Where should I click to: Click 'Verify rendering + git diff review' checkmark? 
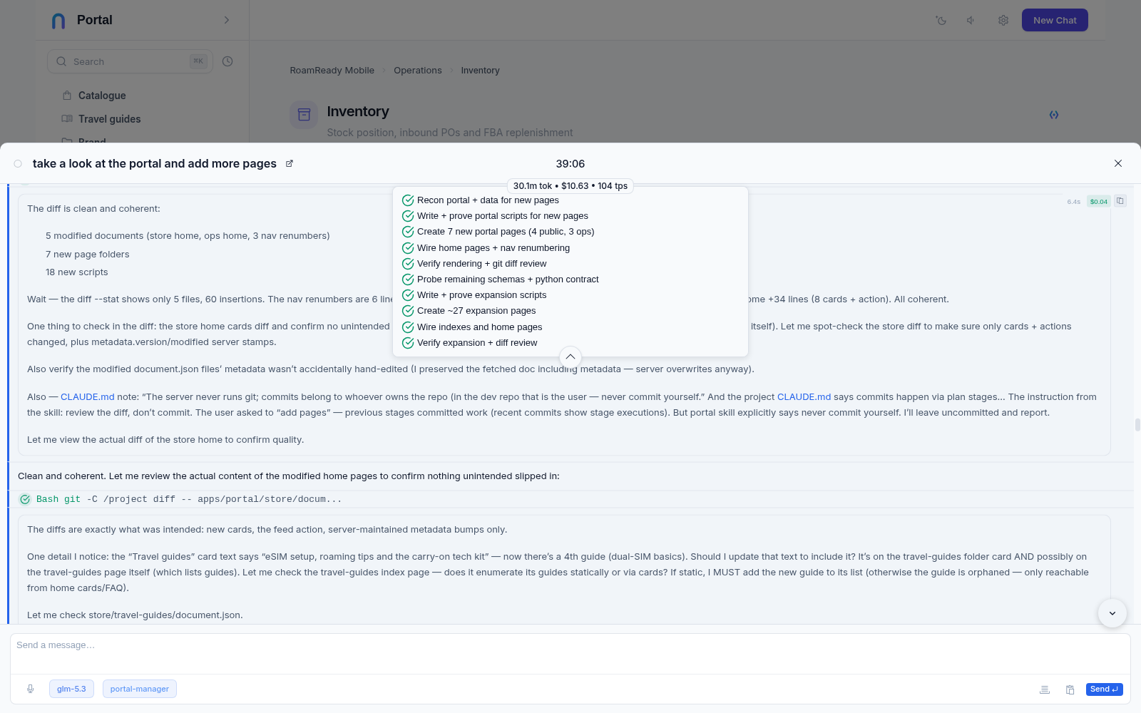point(408,264)
